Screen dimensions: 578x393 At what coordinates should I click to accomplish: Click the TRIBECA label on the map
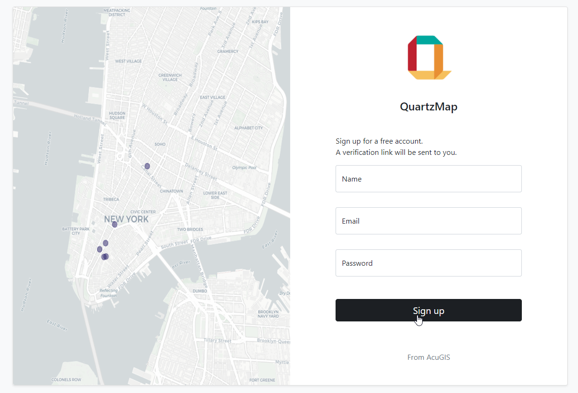(111, 199)
